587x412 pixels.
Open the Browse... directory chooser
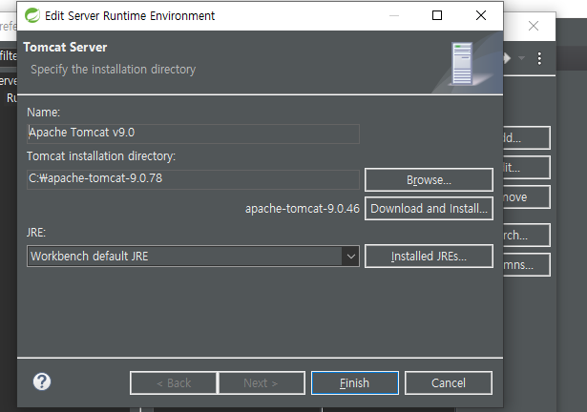tap(429, 180)
